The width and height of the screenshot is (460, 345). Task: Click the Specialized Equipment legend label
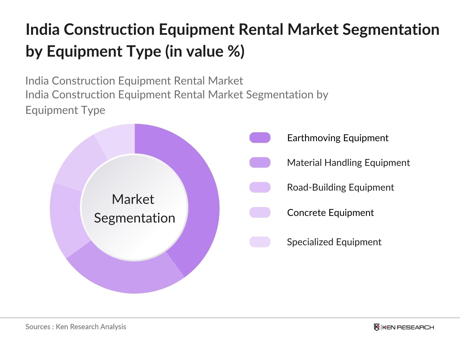(334, 242)
